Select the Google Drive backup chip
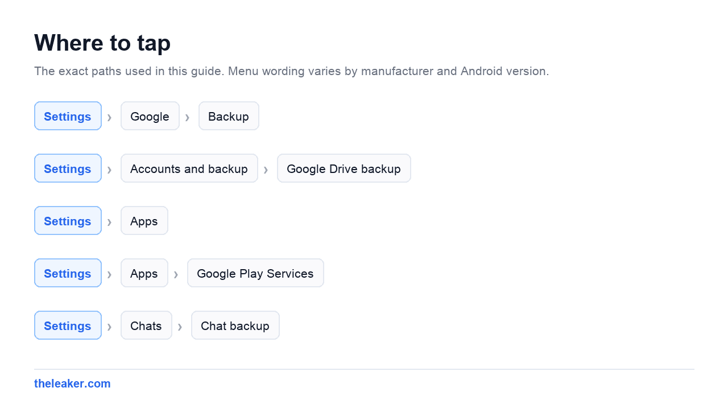 (x=344, y=168)
